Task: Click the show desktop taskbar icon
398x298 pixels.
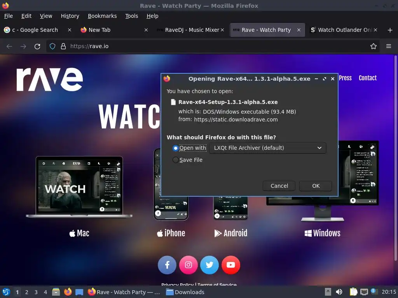Action: click(79, 292)
